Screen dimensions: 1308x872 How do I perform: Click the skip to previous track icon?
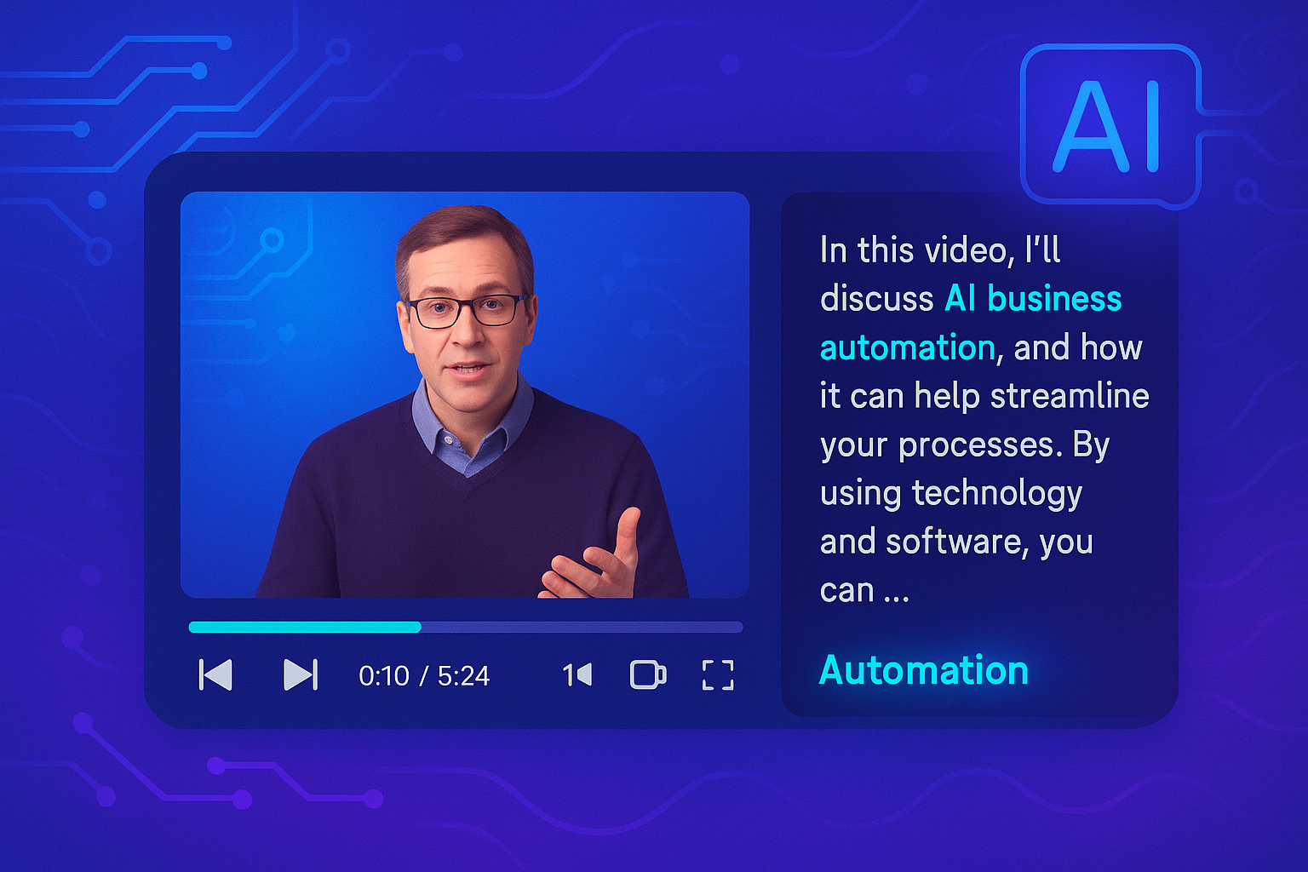(215, 675)
